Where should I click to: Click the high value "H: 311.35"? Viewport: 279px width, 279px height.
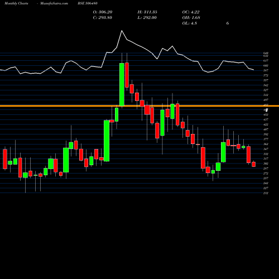coord(147,12)
